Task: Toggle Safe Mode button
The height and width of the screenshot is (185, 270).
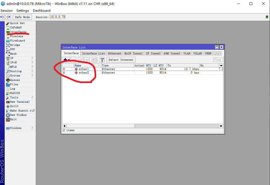Action: [22, 17]
